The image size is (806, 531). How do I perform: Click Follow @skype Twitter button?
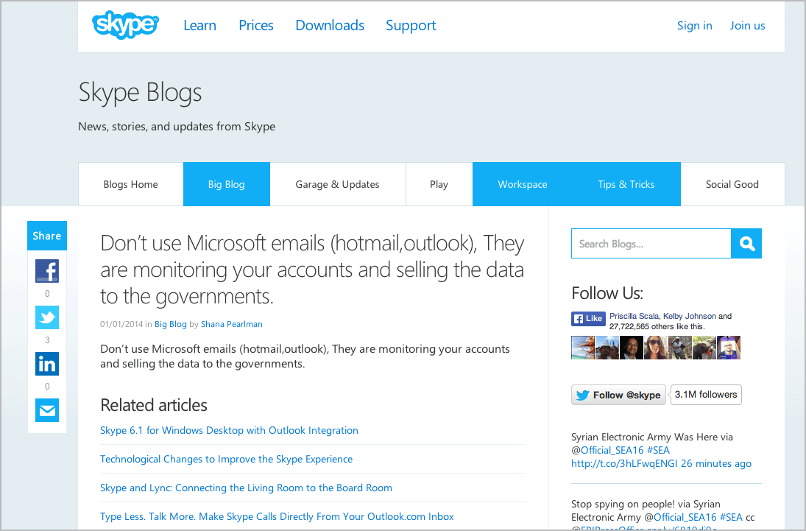(618, 395)
